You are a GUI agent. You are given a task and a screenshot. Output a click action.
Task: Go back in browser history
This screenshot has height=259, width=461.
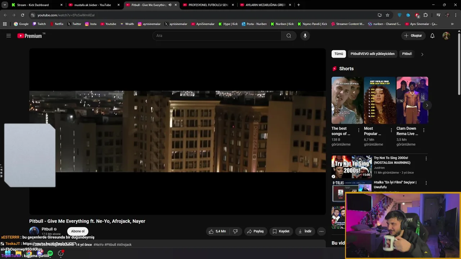[x=5, y=15]
